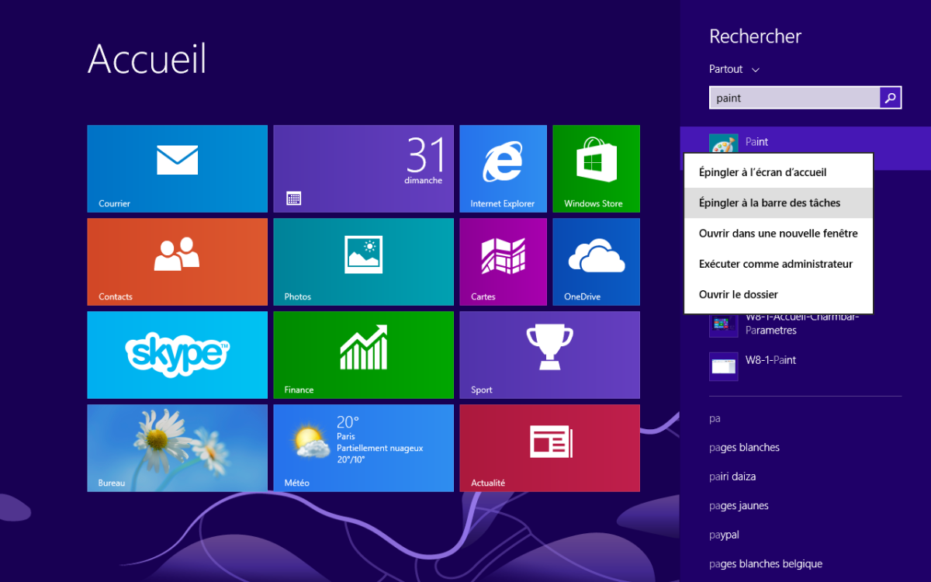This screenshot has width=931, height=582.
Task: Click the Paint result label text
Action: pyautogui.click(x=757, y=142)
